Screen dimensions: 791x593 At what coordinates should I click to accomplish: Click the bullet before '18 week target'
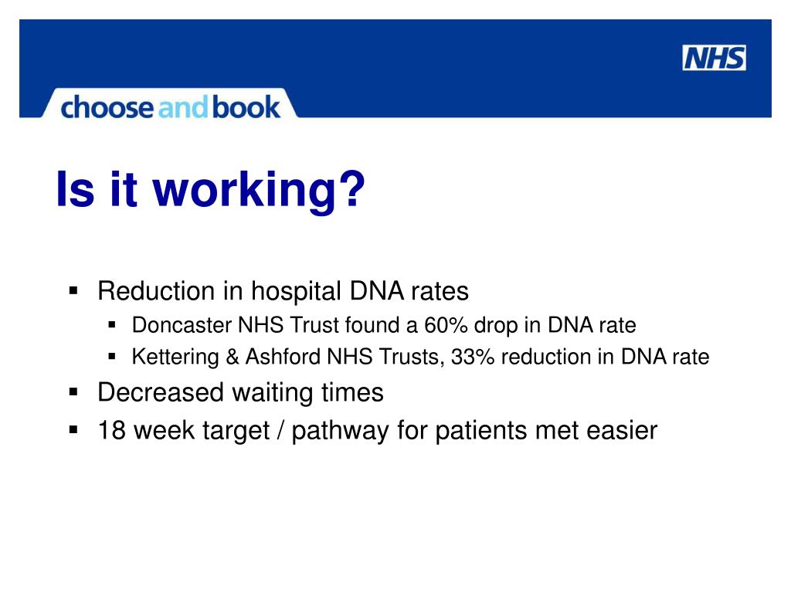pyautogui.click(x=73, y=429)
